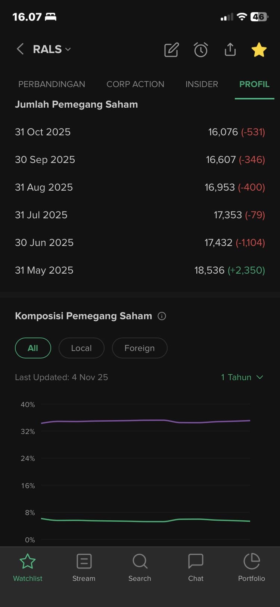Set a price alert with alarm icon
280x607 pixels.
[201, 50]
